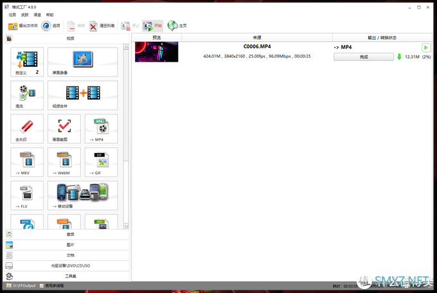Start conversion with the Start button
The image size is (437, 293).
click(152, 26)
